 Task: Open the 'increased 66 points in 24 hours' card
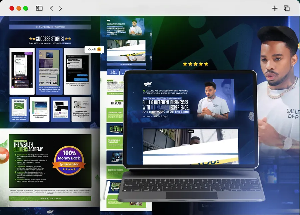pyautogui.click(x=40, y=109)
